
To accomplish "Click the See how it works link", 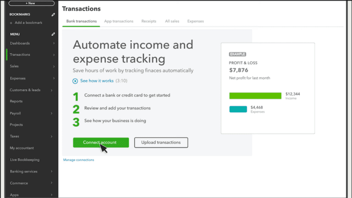I will (97, 81).
